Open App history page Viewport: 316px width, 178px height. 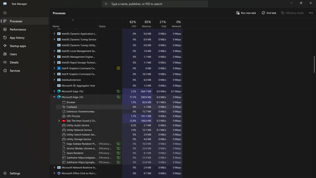click(x=25, y=38)
